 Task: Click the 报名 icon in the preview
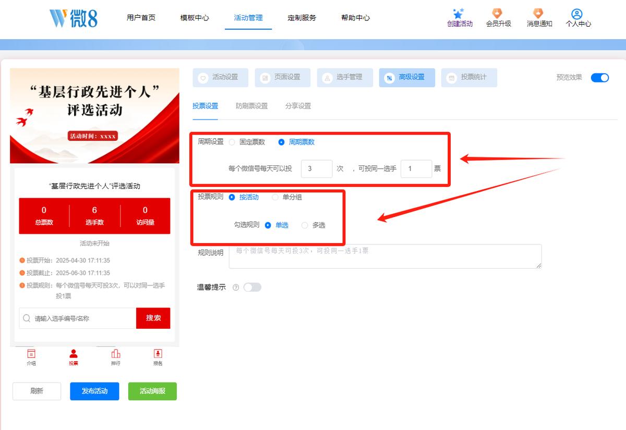(x=158, y=354)
